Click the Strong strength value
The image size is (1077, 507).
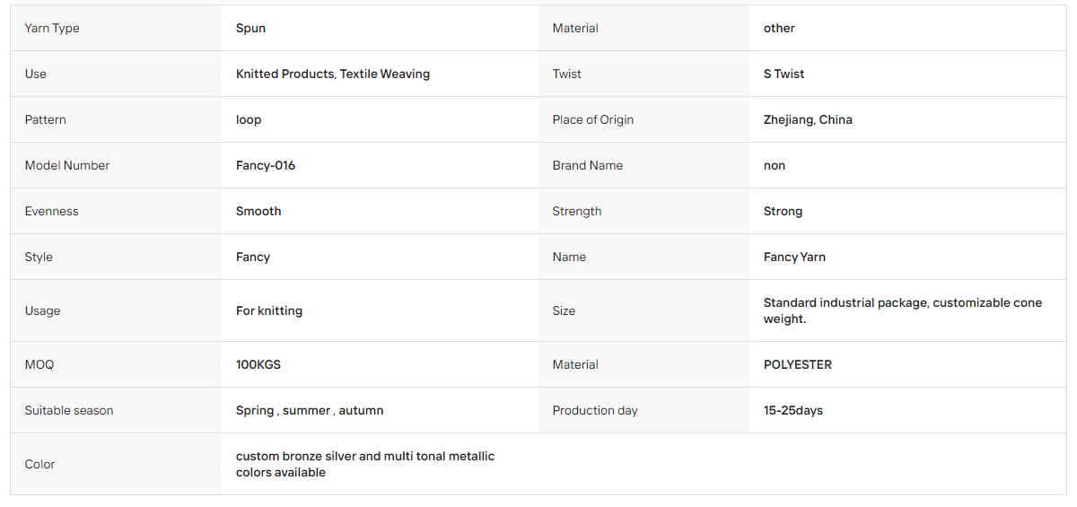point(783,211)
